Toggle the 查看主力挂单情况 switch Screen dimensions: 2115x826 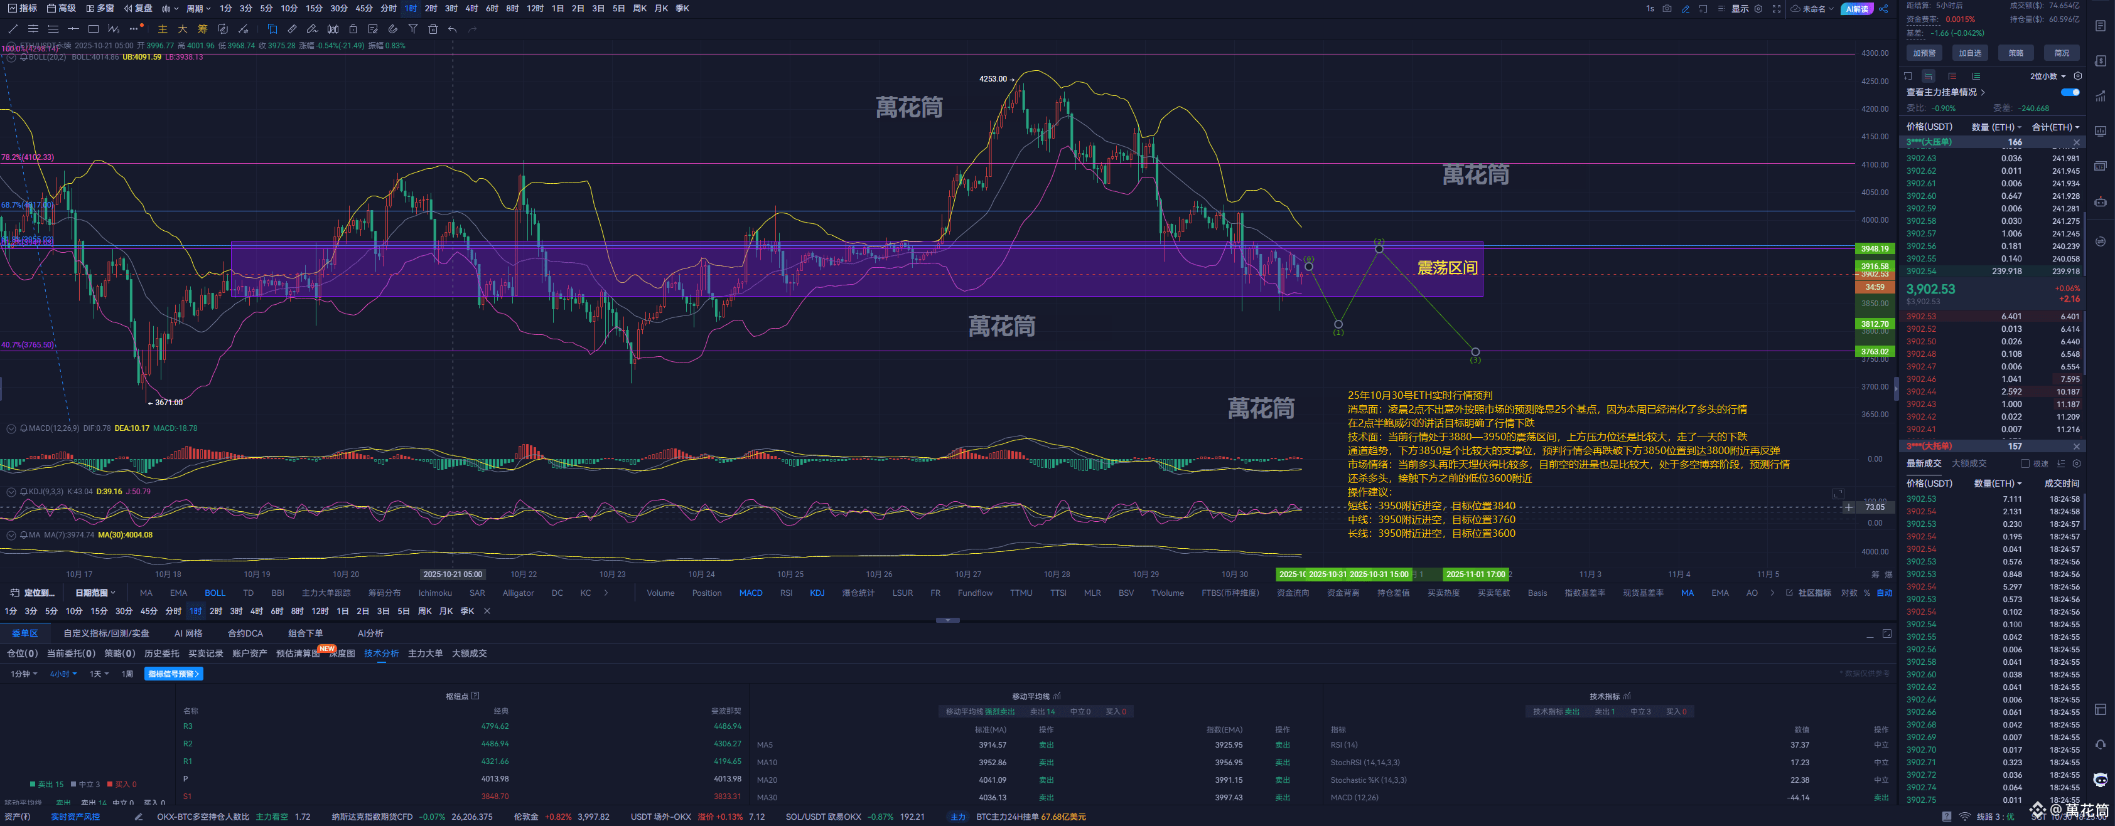2070,92
